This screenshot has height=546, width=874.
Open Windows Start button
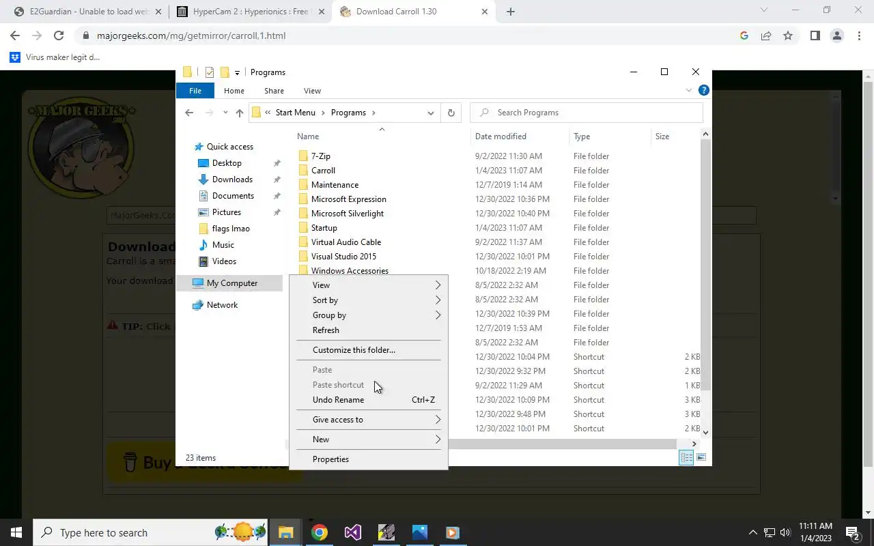click(16, 532)
